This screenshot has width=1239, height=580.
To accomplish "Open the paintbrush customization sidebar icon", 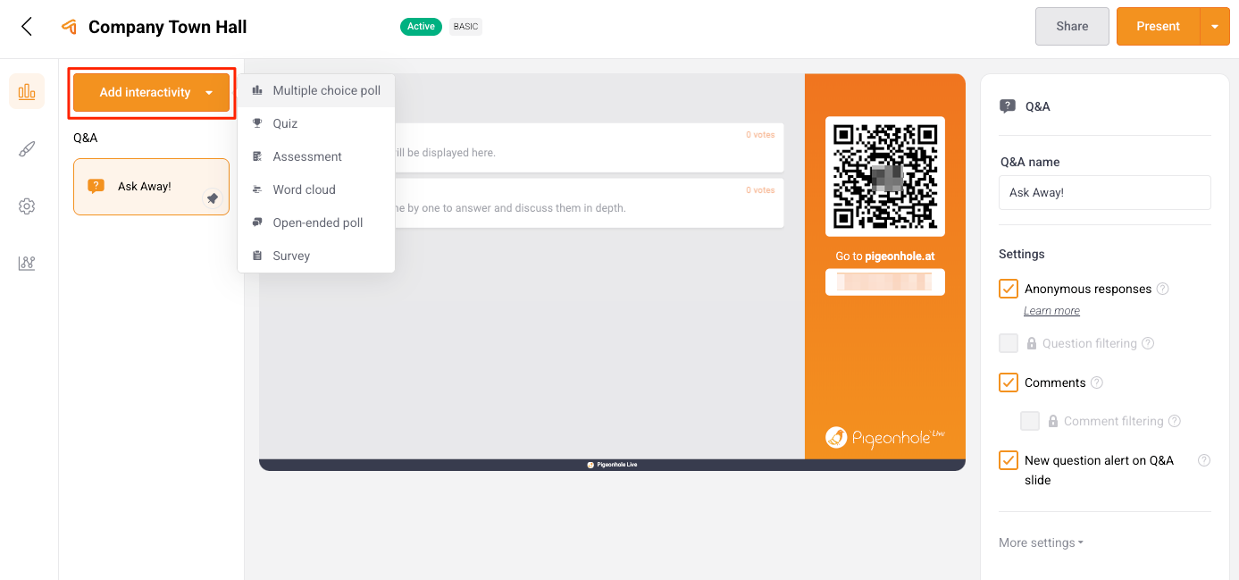I will pyautogui.click(x=27, y=149).
